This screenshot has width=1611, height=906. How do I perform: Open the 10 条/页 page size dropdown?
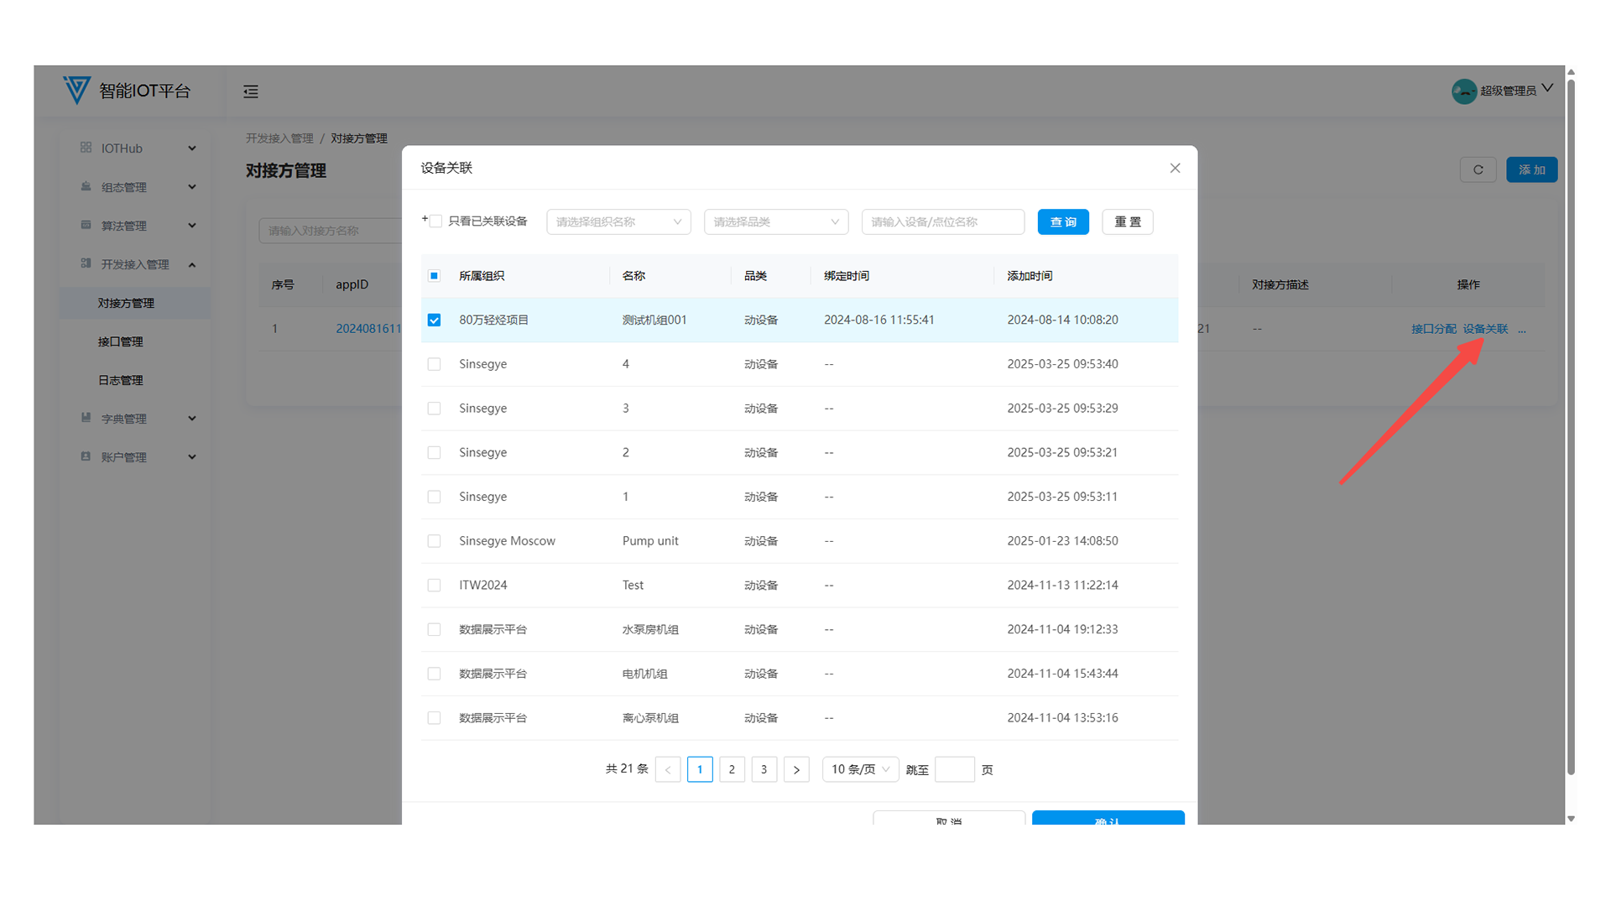[860, 769]
